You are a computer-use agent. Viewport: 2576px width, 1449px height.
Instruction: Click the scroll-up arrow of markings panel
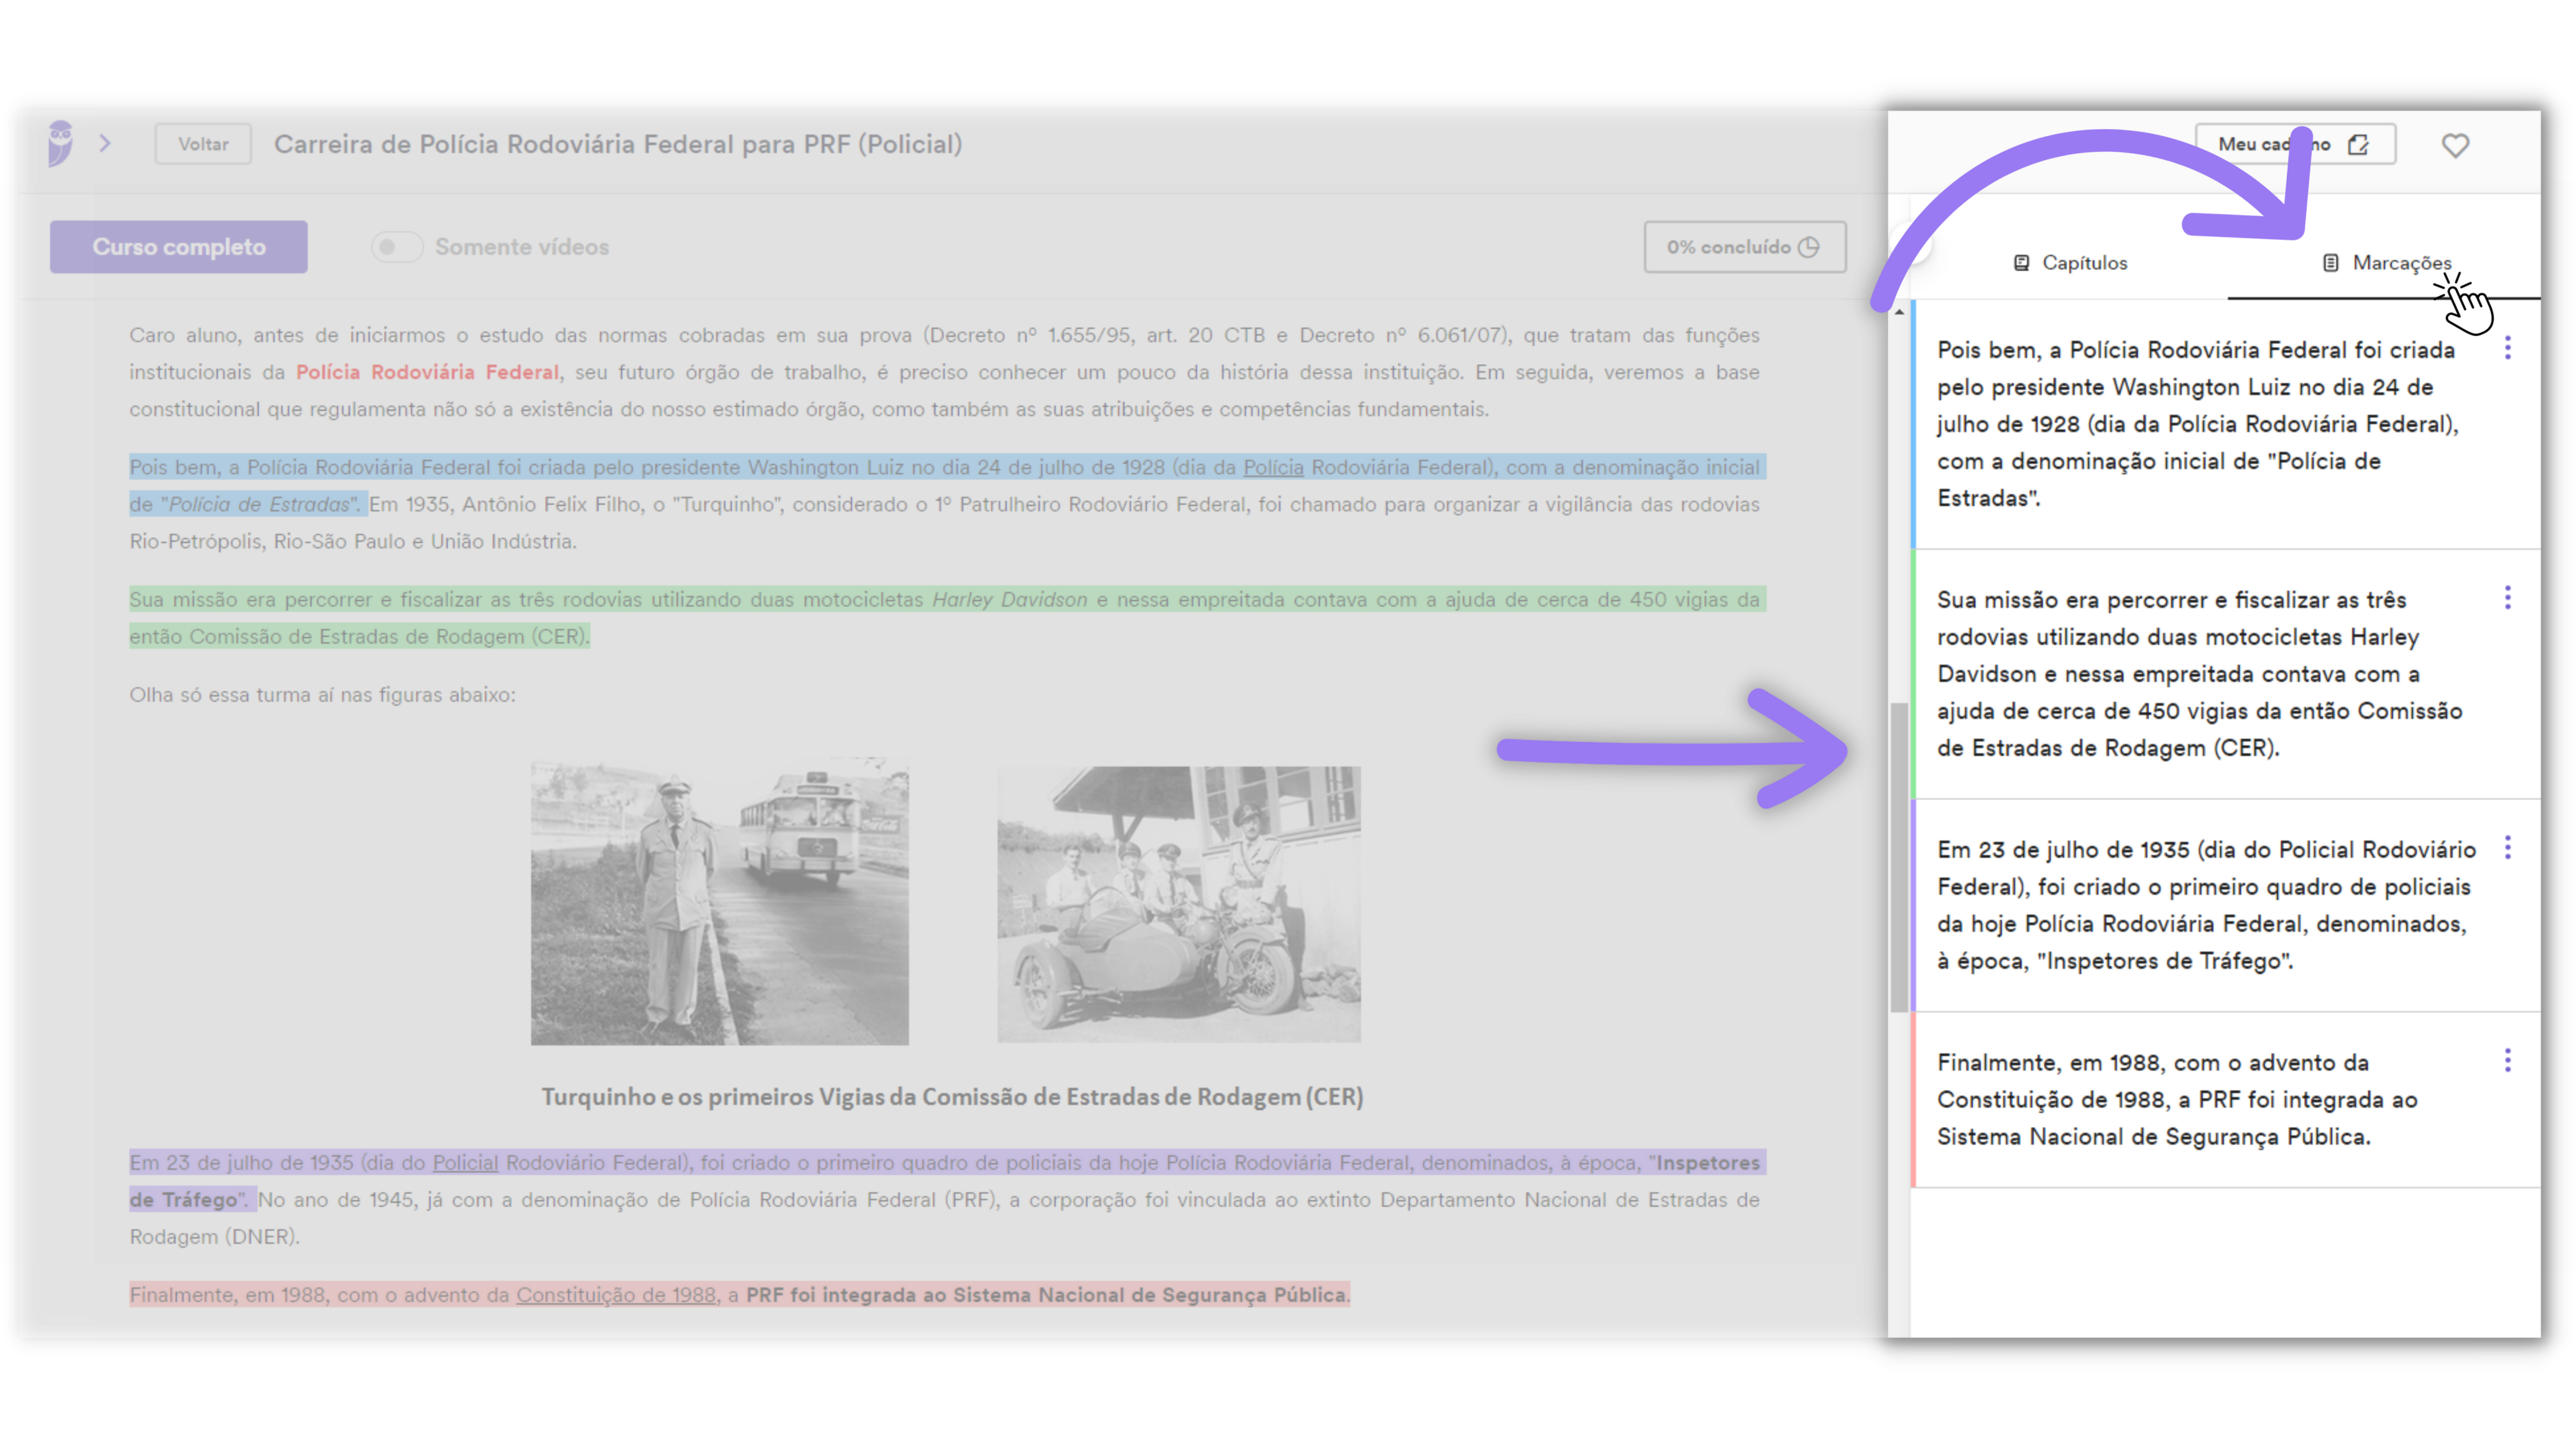[x=1899, y=312]
